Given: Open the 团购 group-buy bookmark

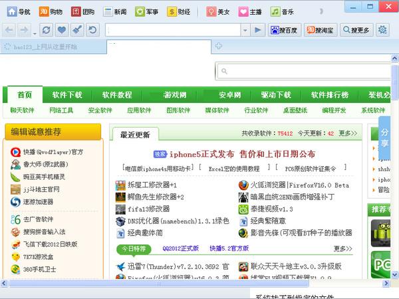Looking at the screenshot, I should point(82,12).
